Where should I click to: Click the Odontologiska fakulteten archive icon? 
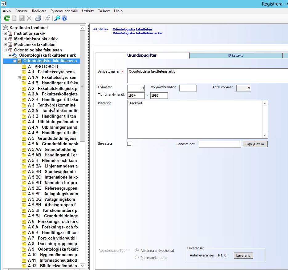coord(10,50)
